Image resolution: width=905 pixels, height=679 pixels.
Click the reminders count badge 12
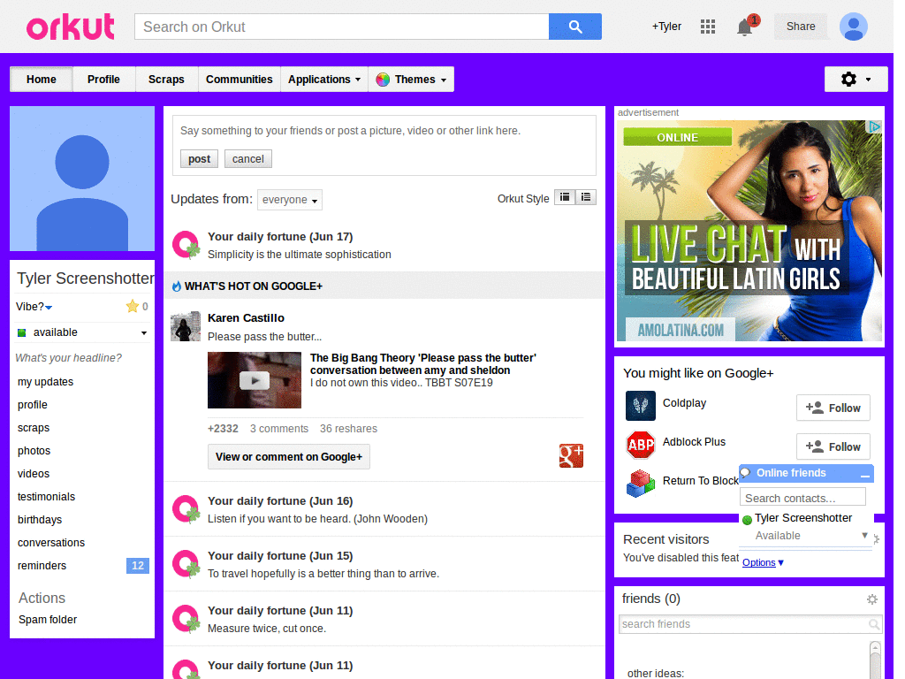137,566
